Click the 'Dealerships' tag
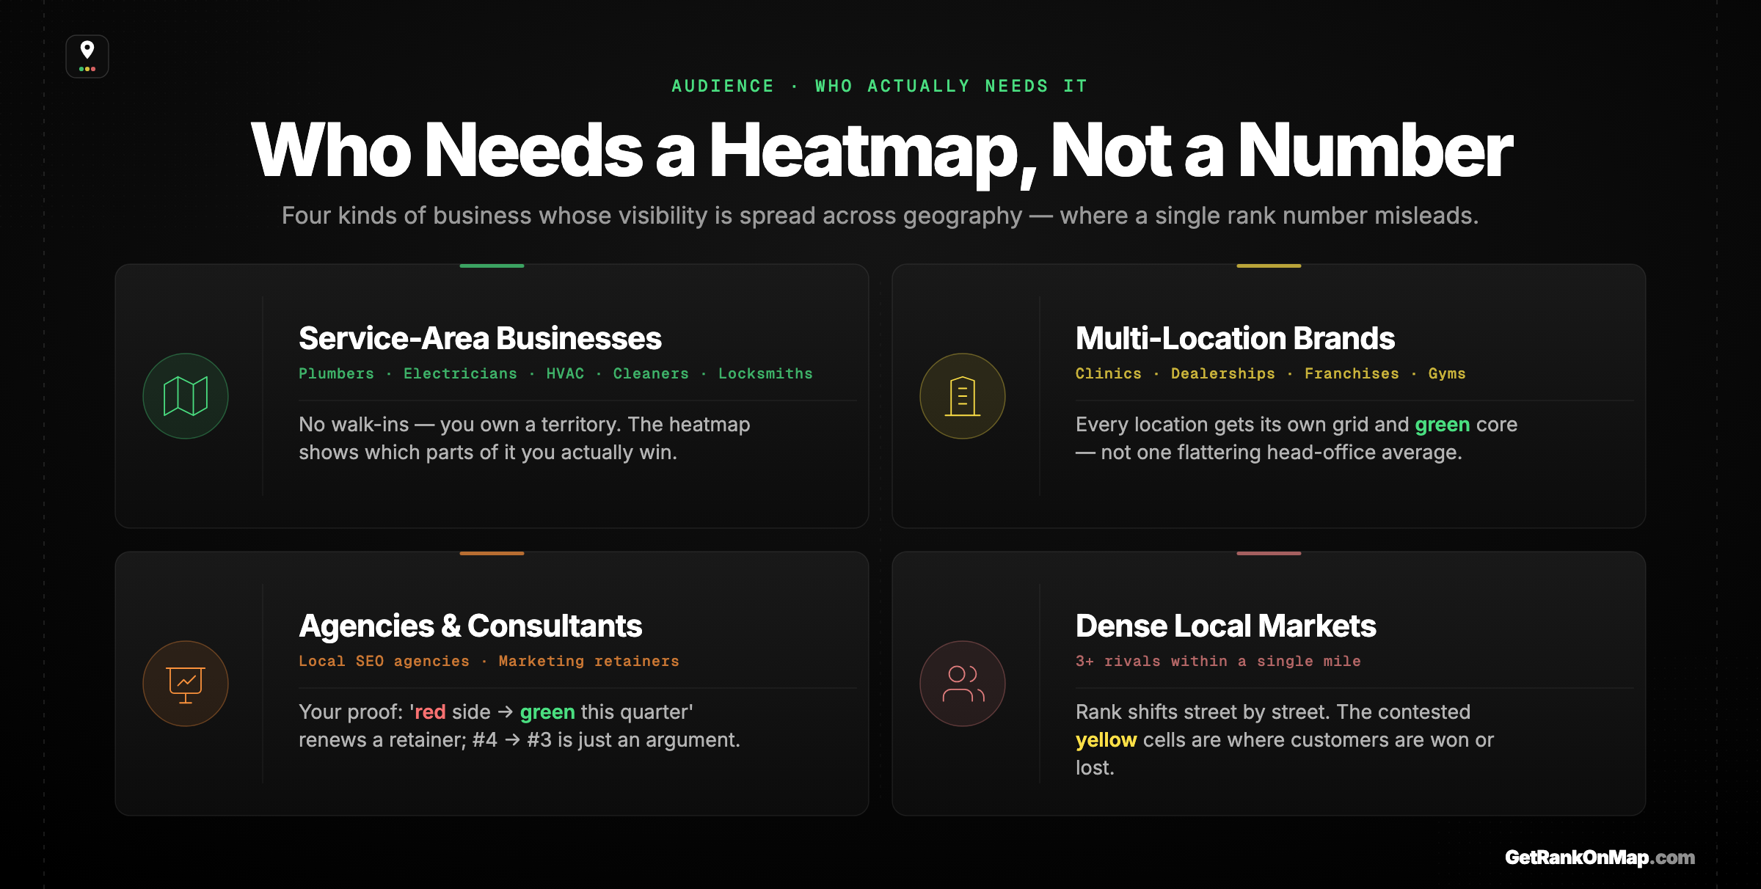This screenshot has width=1761, height=889. [x=1222, y=373]
